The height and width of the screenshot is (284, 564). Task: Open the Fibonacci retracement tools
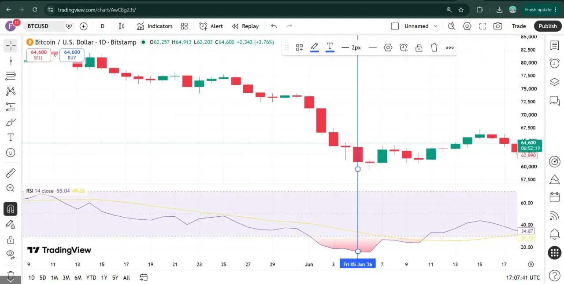(11, 76)
